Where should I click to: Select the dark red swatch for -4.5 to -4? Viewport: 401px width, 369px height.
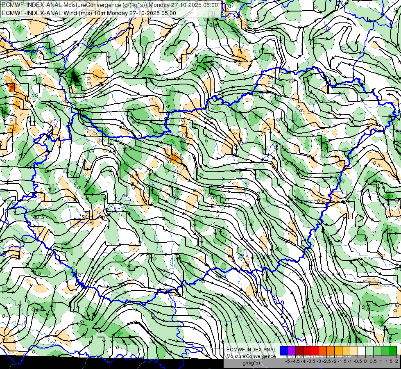point(299,351)
